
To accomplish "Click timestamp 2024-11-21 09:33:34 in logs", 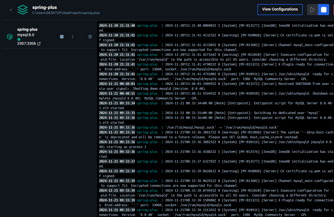I will click(117, 103).
